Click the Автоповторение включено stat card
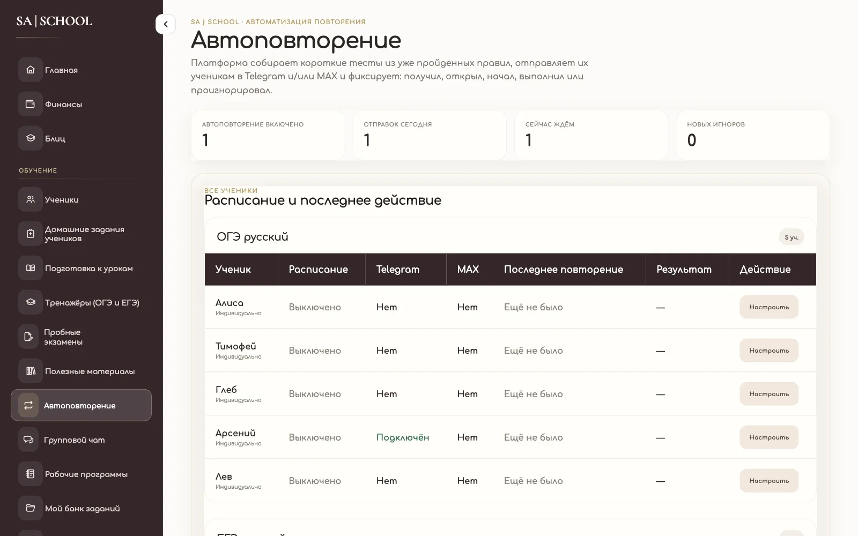Image resolution: width=858 pixels, height=536 pixels. (268, 135)
